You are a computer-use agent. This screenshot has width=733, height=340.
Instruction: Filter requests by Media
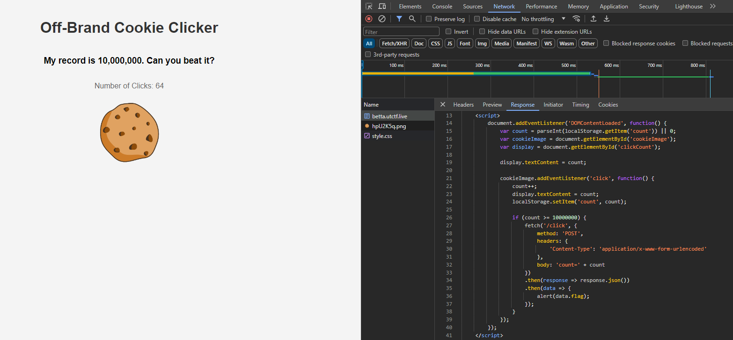pos(502,43)
